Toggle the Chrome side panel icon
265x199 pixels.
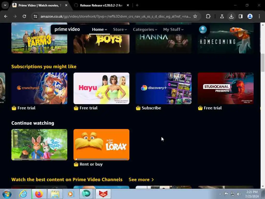coord(240,16)
